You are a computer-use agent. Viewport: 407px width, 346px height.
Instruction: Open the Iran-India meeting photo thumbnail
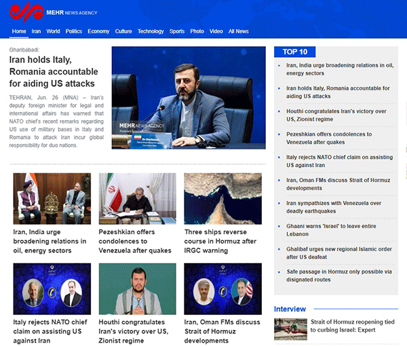(x=52, y=199)
